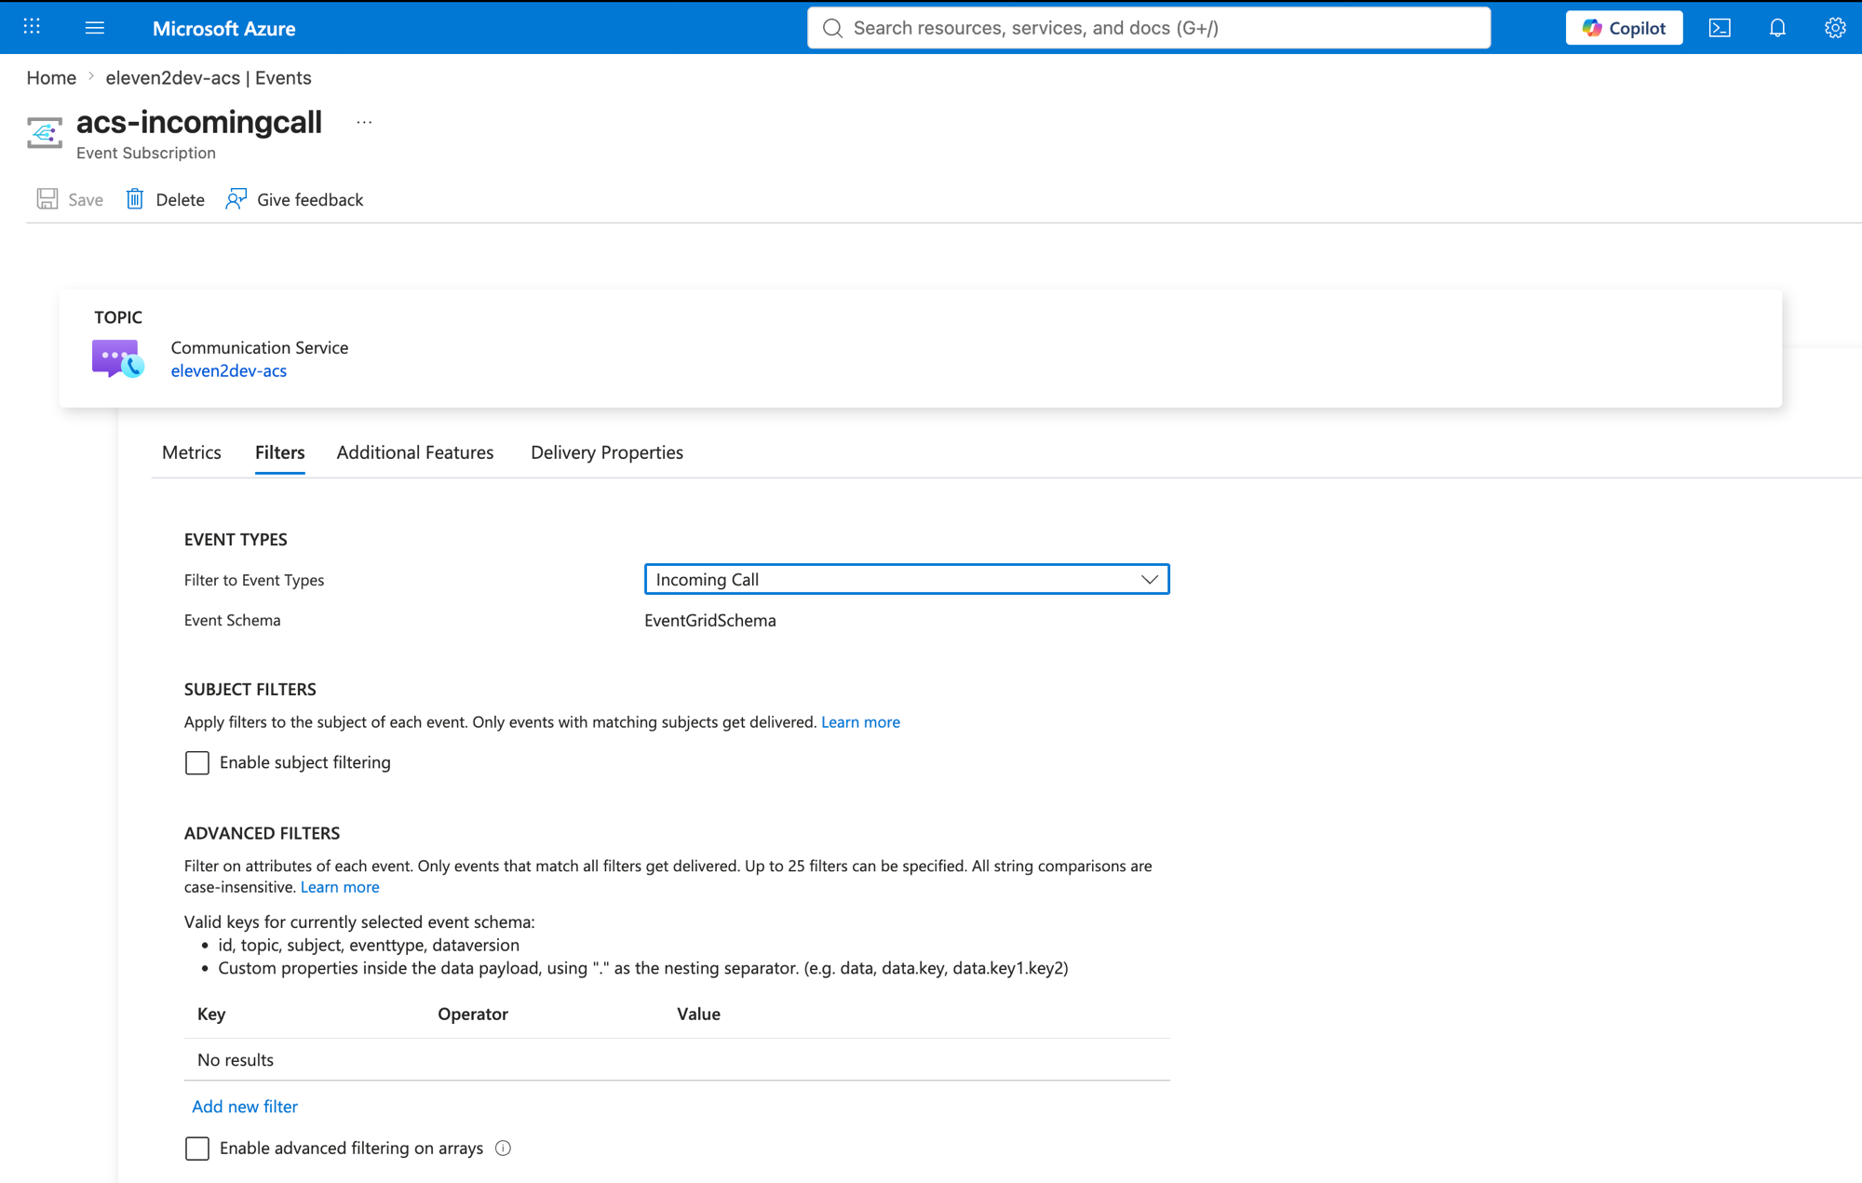Open the Filter to Event Types dropdown
The height and width of the screenshot is (1183, 1862).
[907, 579]
